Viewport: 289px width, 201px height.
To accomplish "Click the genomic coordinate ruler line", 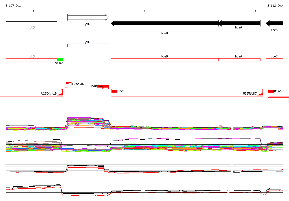I will (x=144, y=11).
